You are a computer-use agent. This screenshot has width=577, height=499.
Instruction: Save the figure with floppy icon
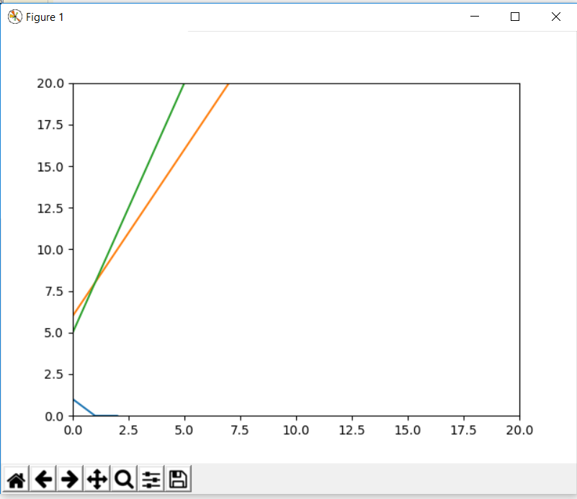coord(179,479)
